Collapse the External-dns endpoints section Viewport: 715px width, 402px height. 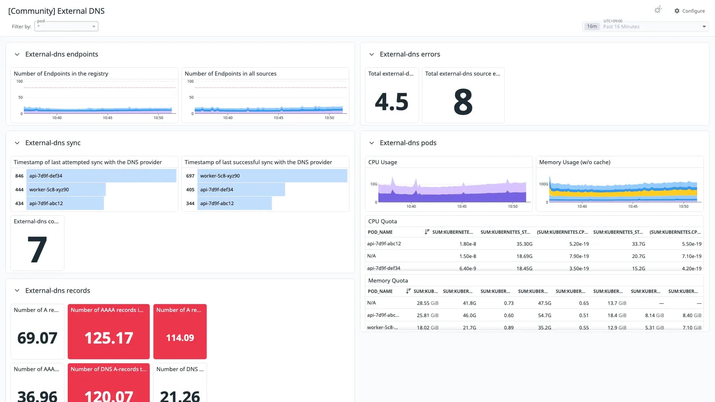coord(17,54)
